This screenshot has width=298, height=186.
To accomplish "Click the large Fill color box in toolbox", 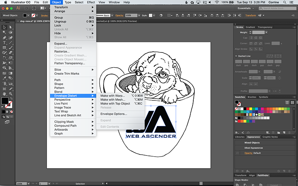I will [x=5, y=101].
